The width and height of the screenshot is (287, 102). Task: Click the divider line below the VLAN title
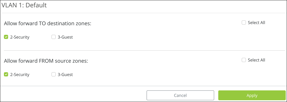pyautogui.click(x=144, y=13)
